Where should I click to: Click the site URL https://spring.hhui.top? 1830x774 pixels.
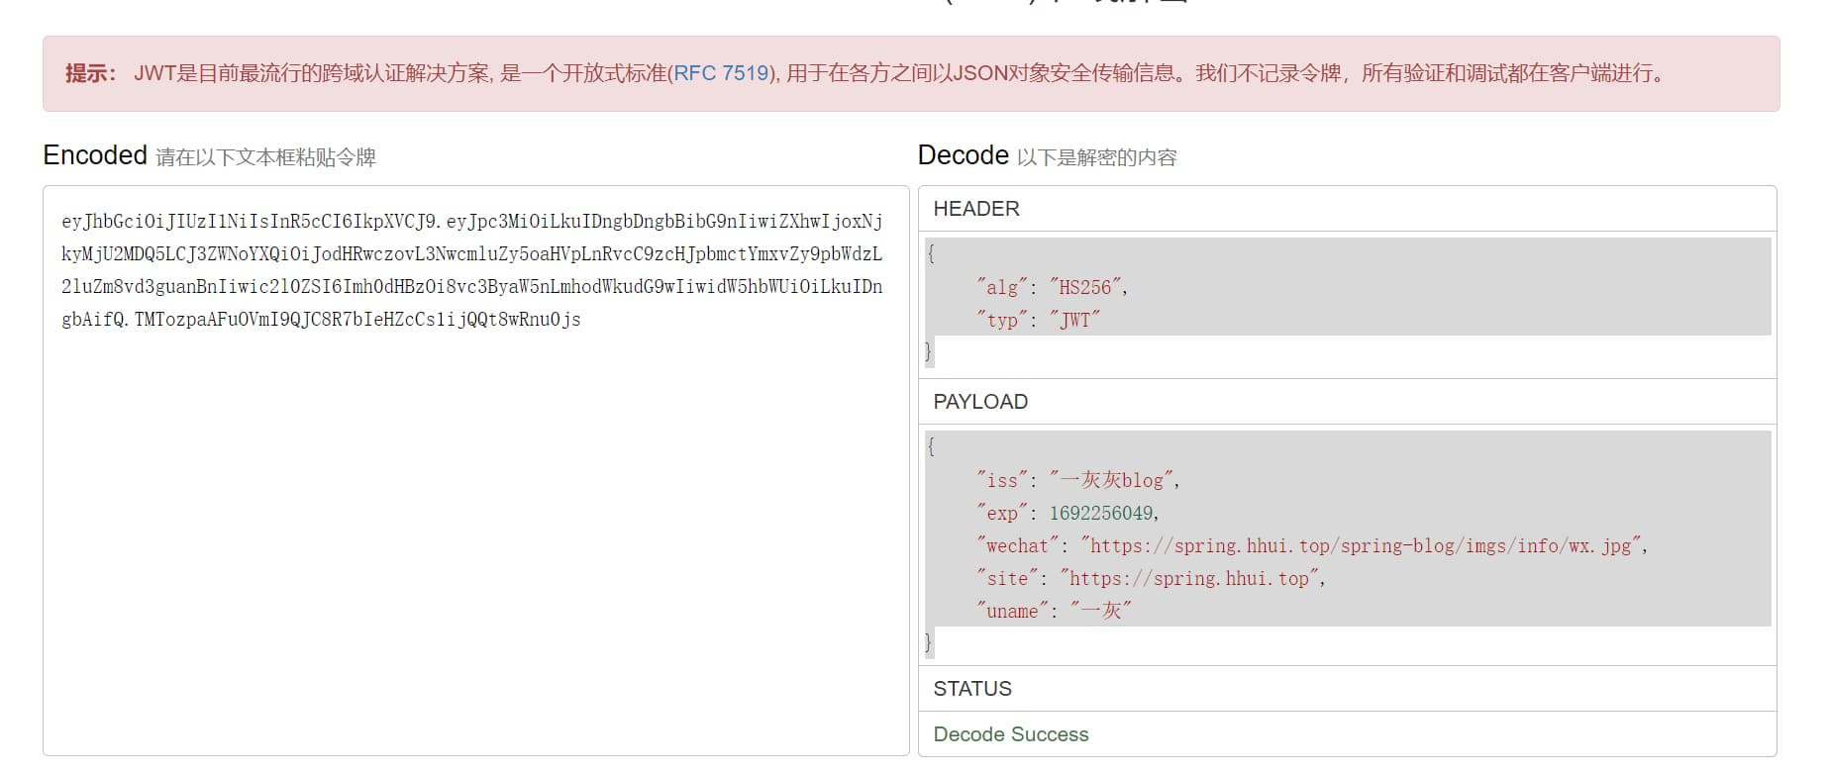click(1188, 578)
